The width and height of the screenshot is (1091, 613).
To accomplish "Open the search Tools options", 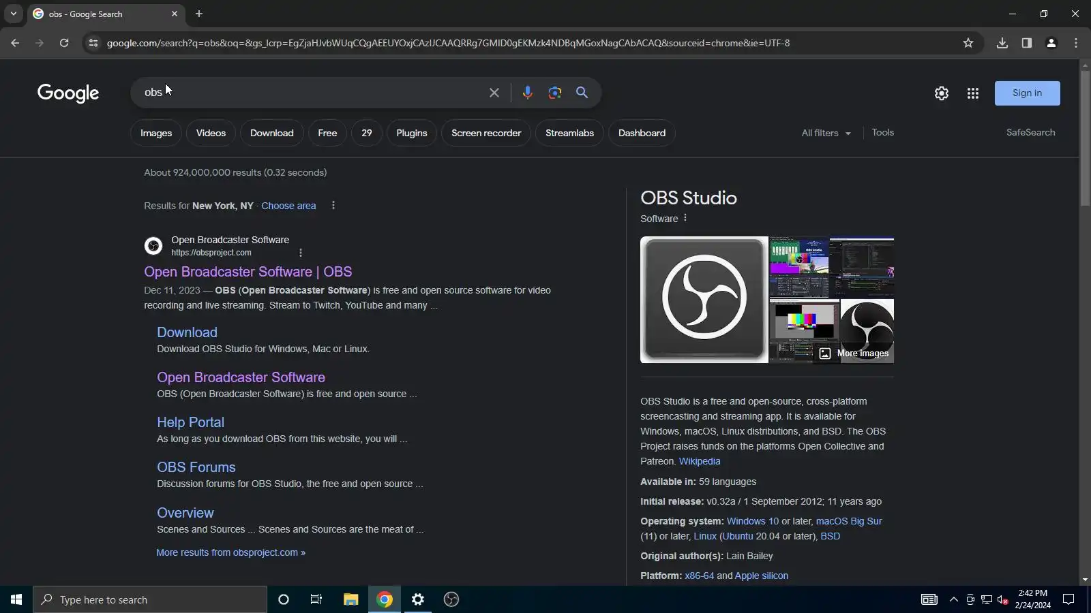I will [883, 132].
